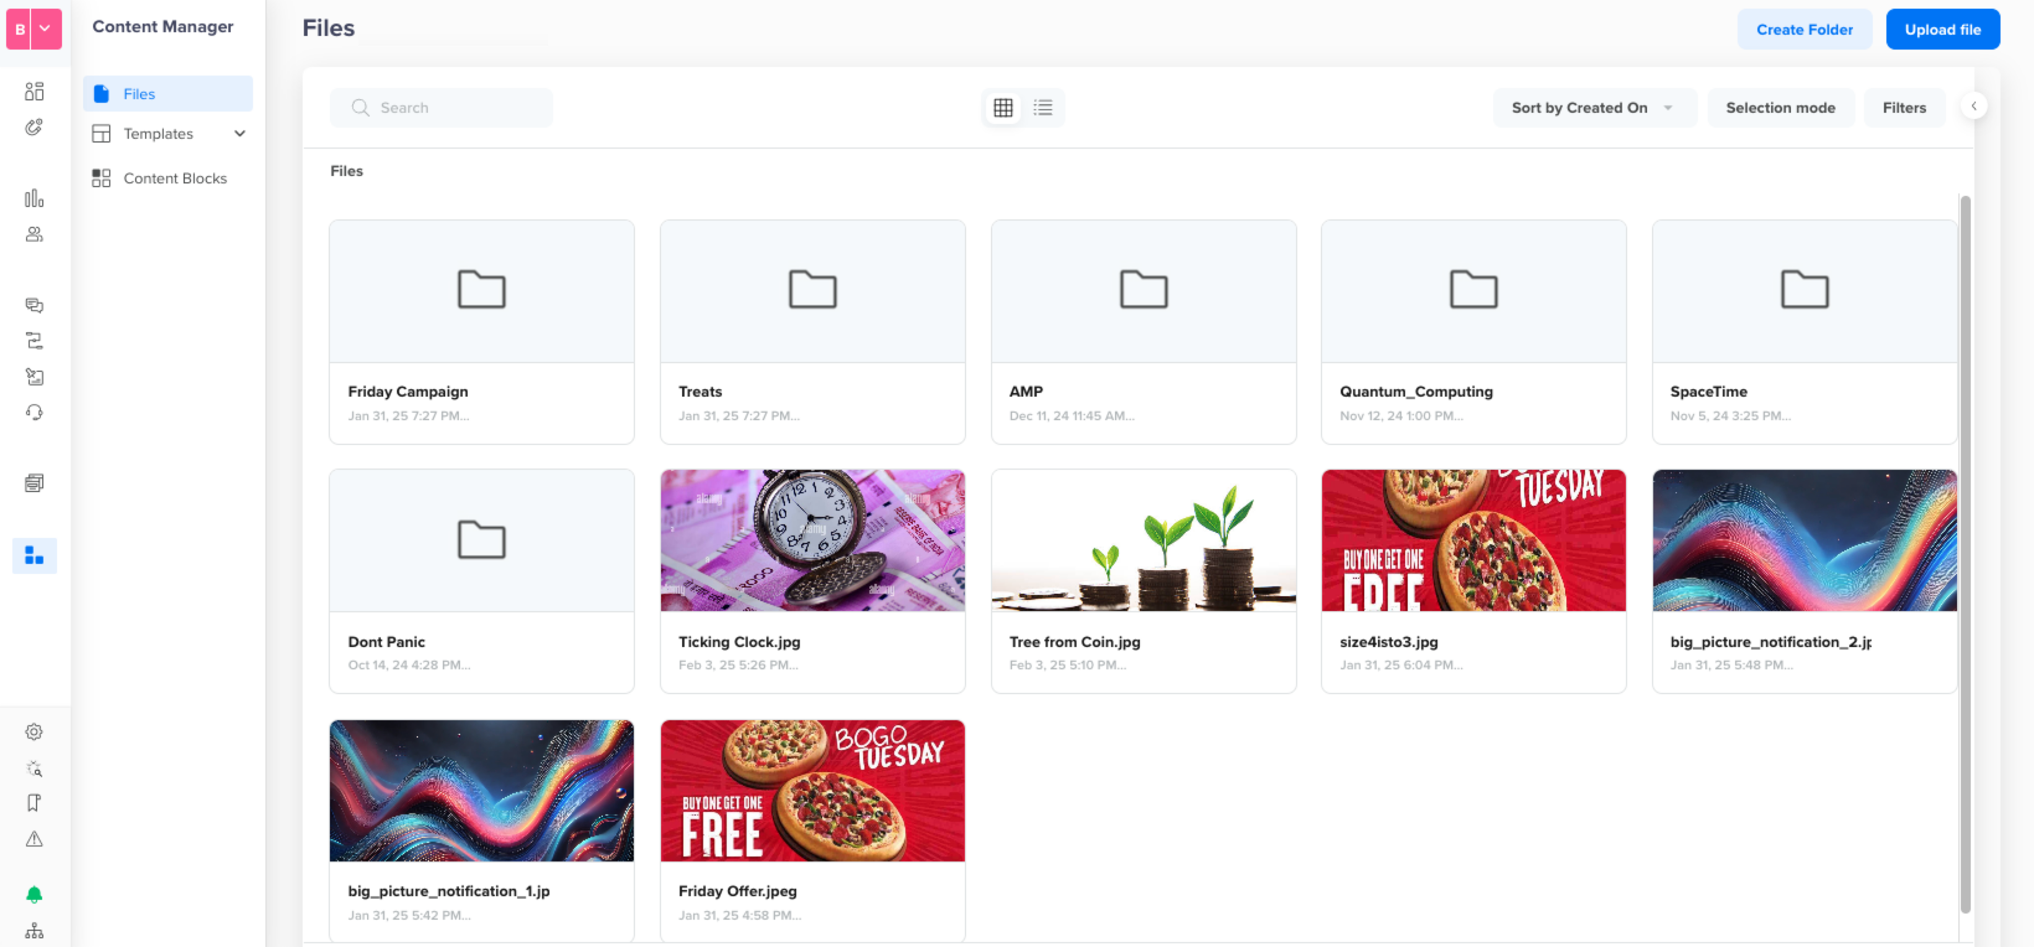Click the Contacts icon in sidebar
The image size is (2034, 947).
[35, 234]
